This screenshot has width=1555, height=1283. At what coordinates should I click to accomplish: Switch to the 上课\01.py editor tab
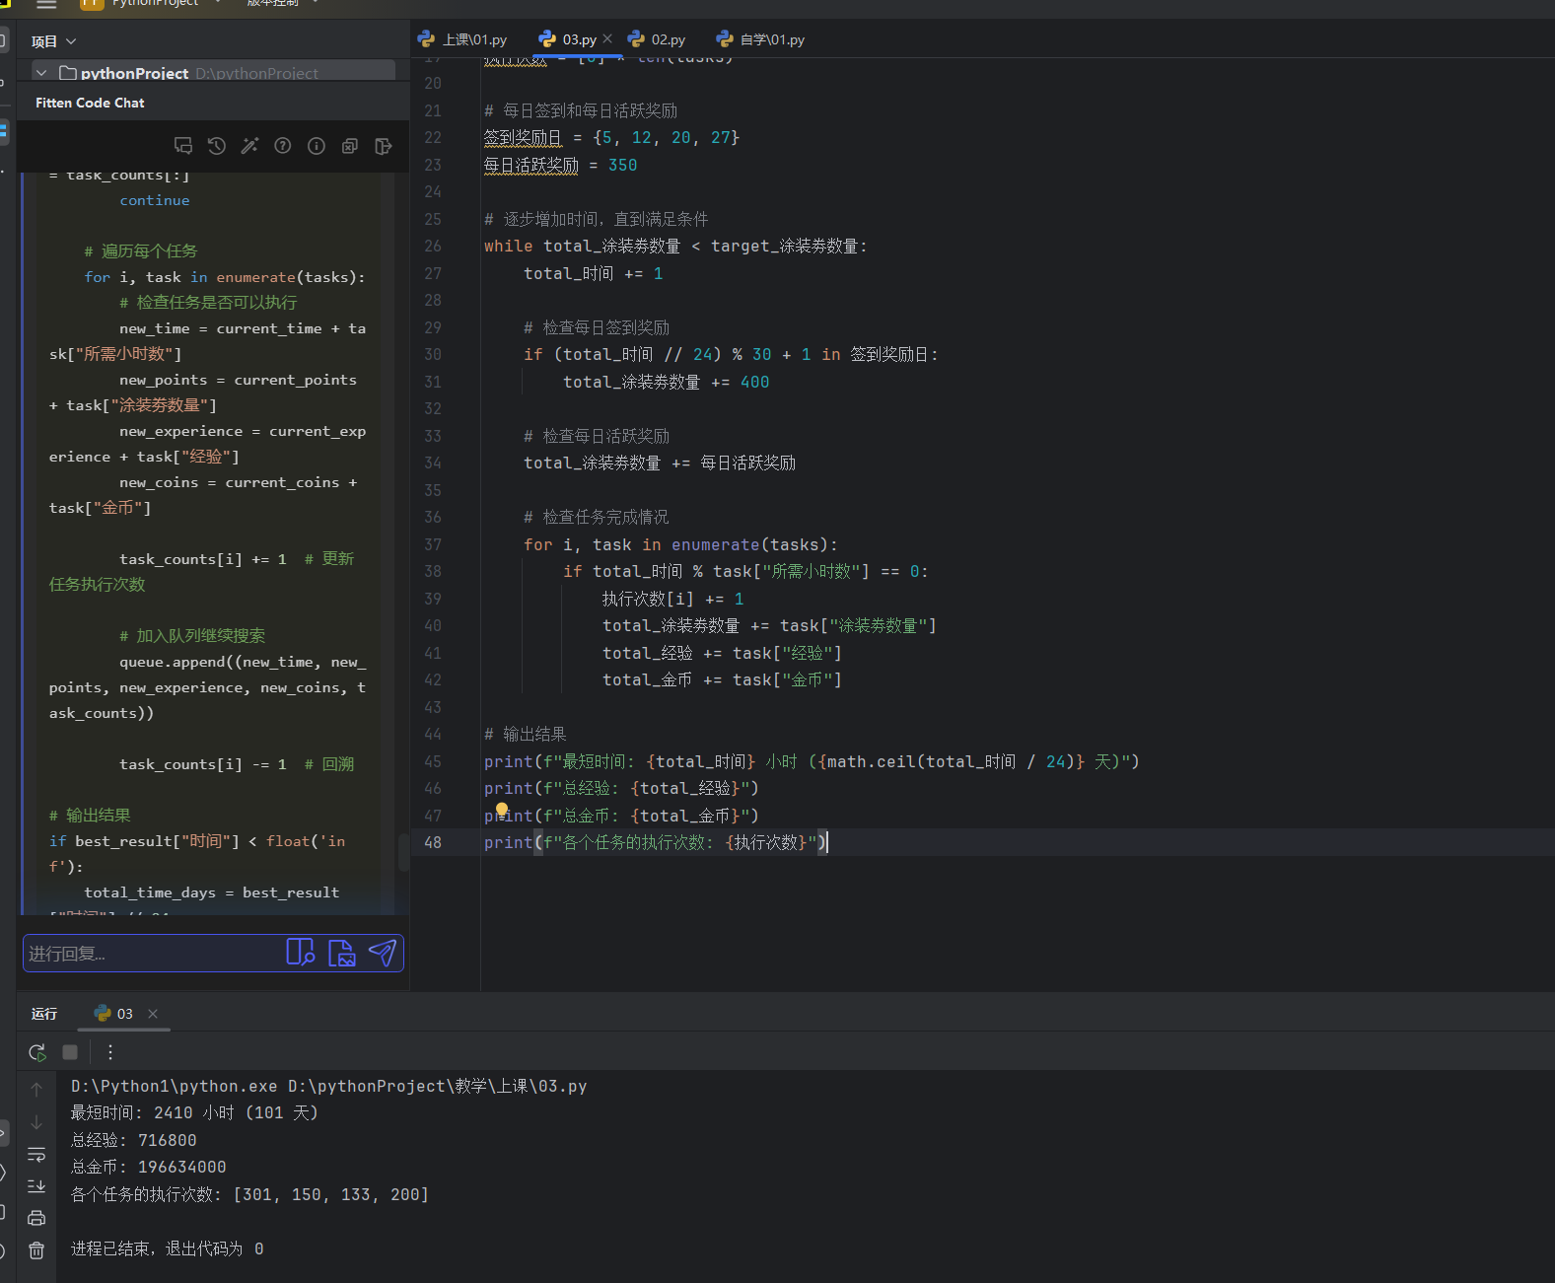tap(462, 39)
